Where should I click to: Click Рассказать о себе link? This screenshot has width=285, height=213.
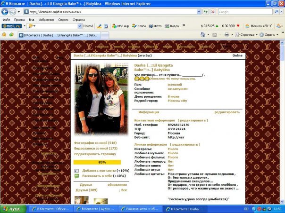pos(97,176)
